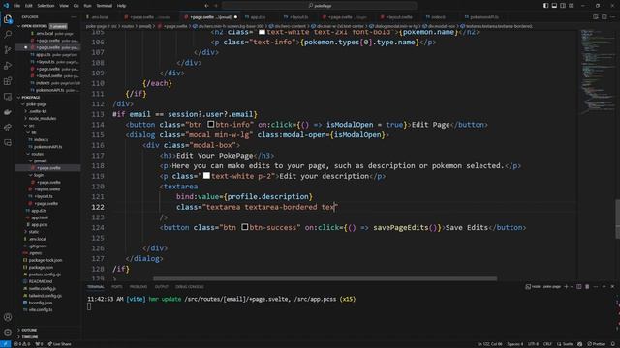Click the Go Forward navigation arrow

[216, 6]
